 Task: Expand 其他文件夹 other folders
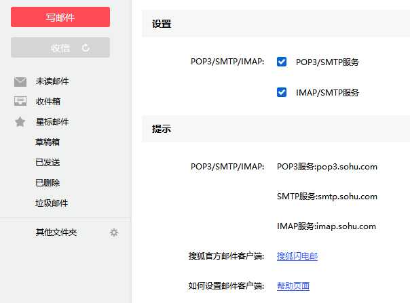[x=56, y=233]
